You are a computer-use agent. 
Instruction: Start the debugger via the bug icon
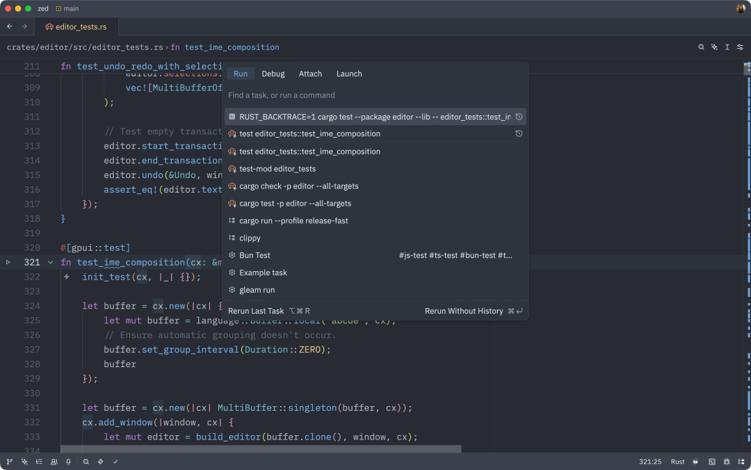(727, 461)
